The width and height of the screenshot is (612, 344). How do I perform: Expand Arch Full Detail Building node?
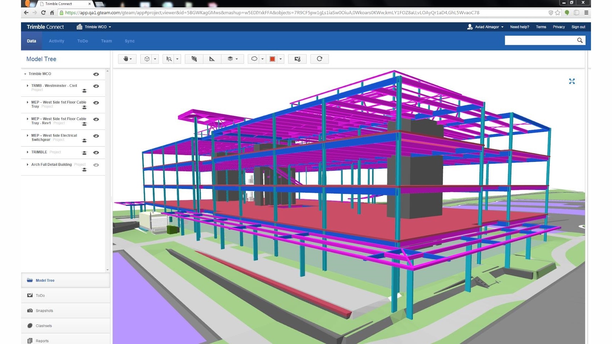click(27, 165)
